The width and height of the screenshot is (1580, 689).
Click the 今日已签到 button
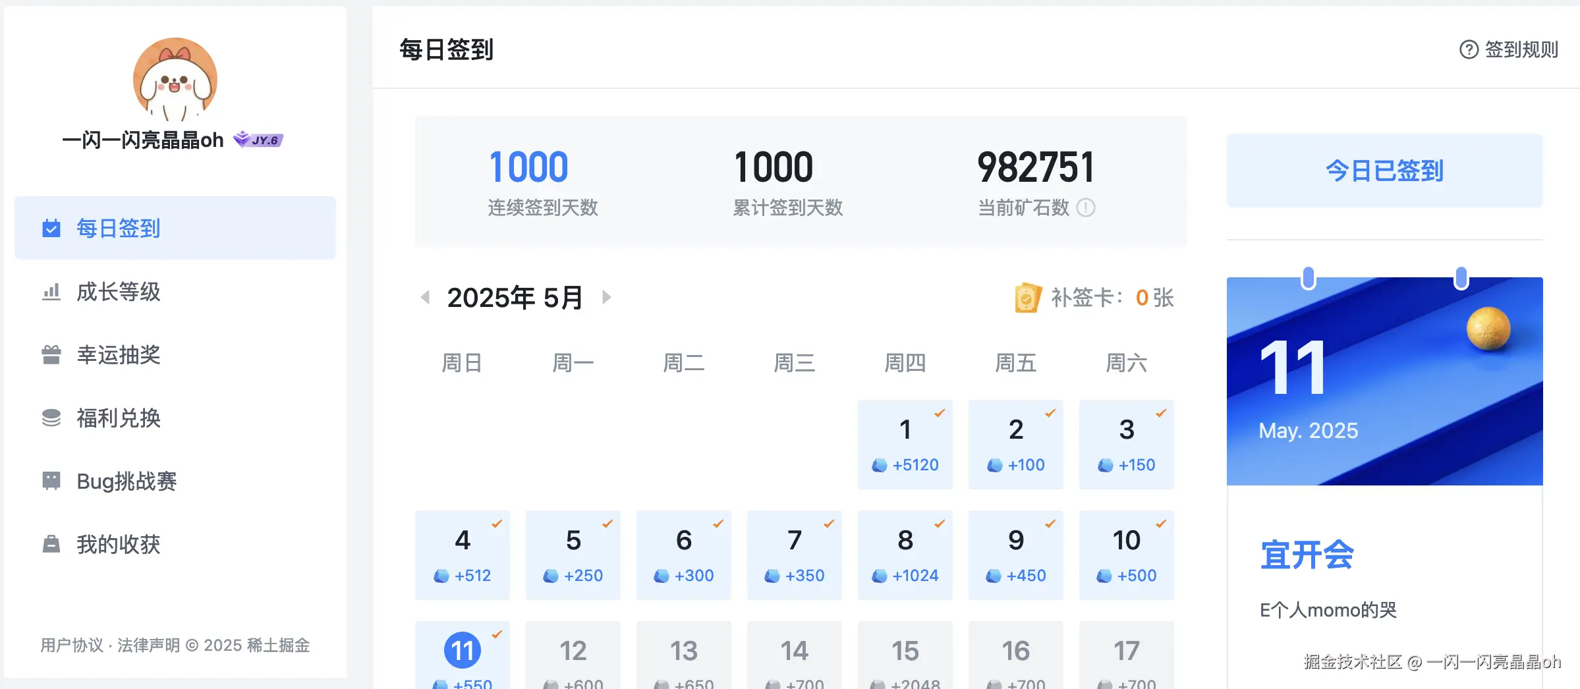click(1383, 171)
